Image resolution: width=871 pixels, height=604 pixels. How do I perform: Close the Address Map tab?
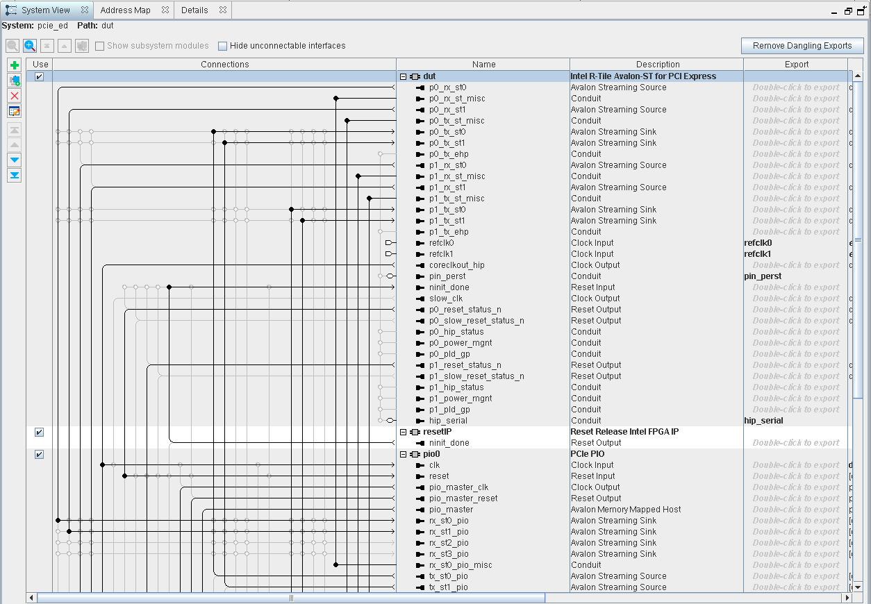165,10
